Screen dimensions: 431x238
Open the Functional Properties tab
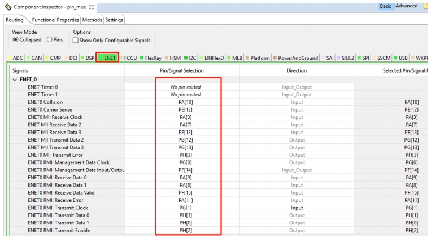pyautogui.click(x=55, y=20)
